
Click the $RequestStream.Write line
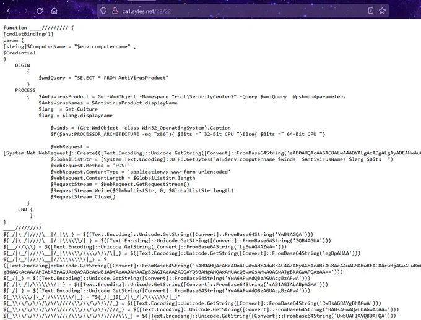[142, 190]
